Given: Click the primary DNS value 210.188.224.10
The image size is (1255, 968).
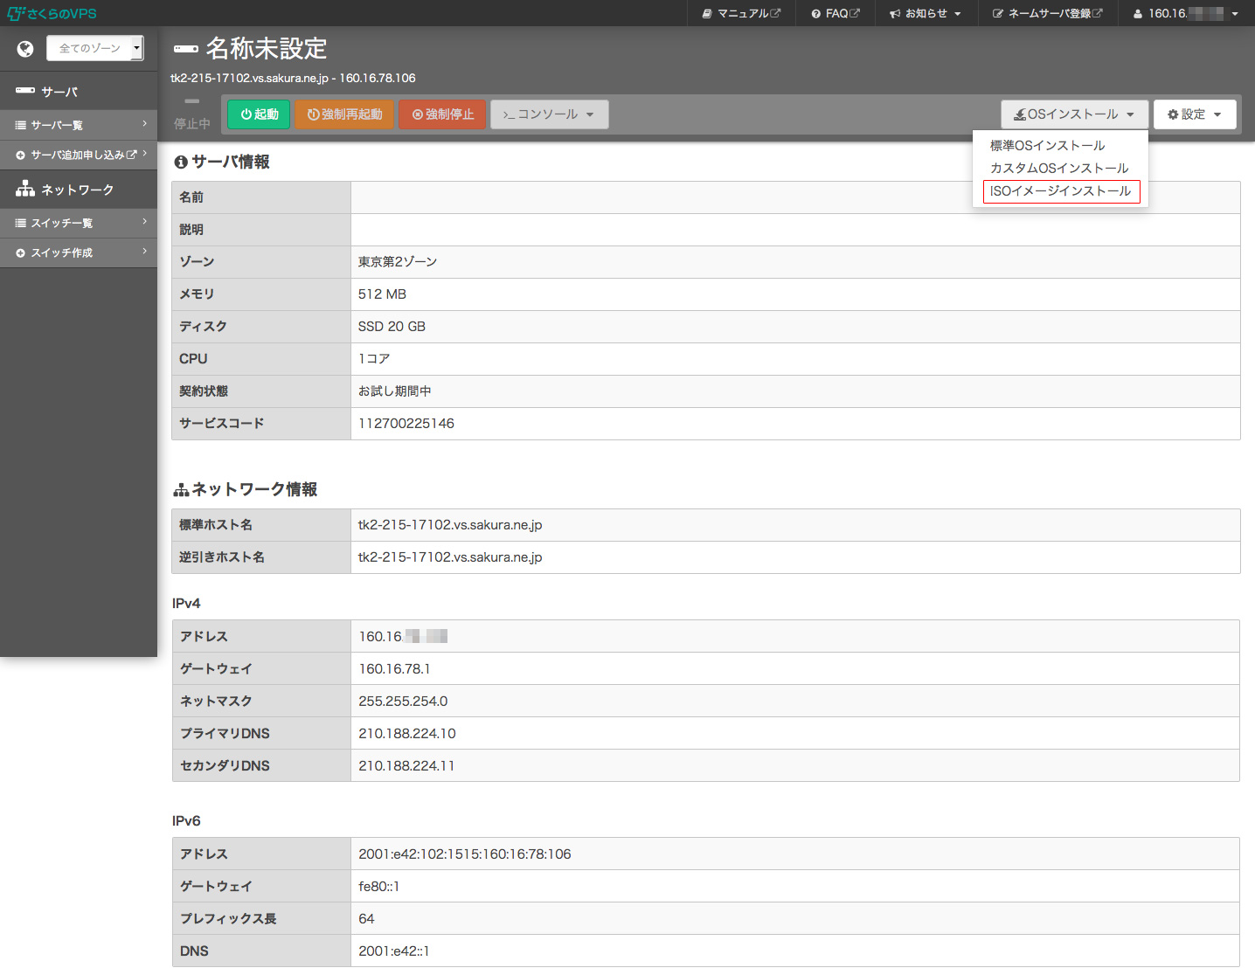Looking at the screenshot, I should [407, 734].
